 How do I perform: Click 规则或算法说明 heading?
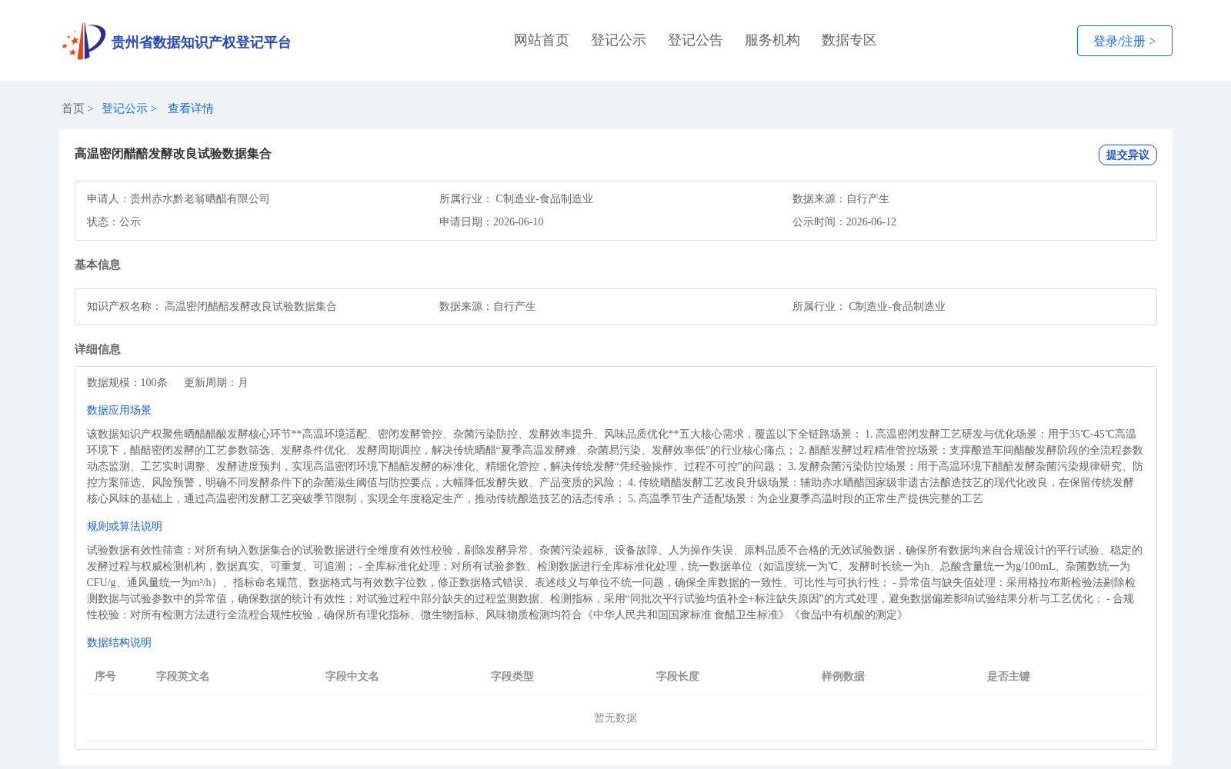125,526
